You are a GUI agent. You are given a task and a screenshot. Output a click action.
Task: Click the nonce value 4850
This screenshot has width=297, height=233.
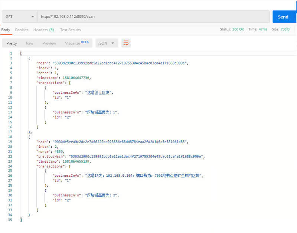point(58,152)
